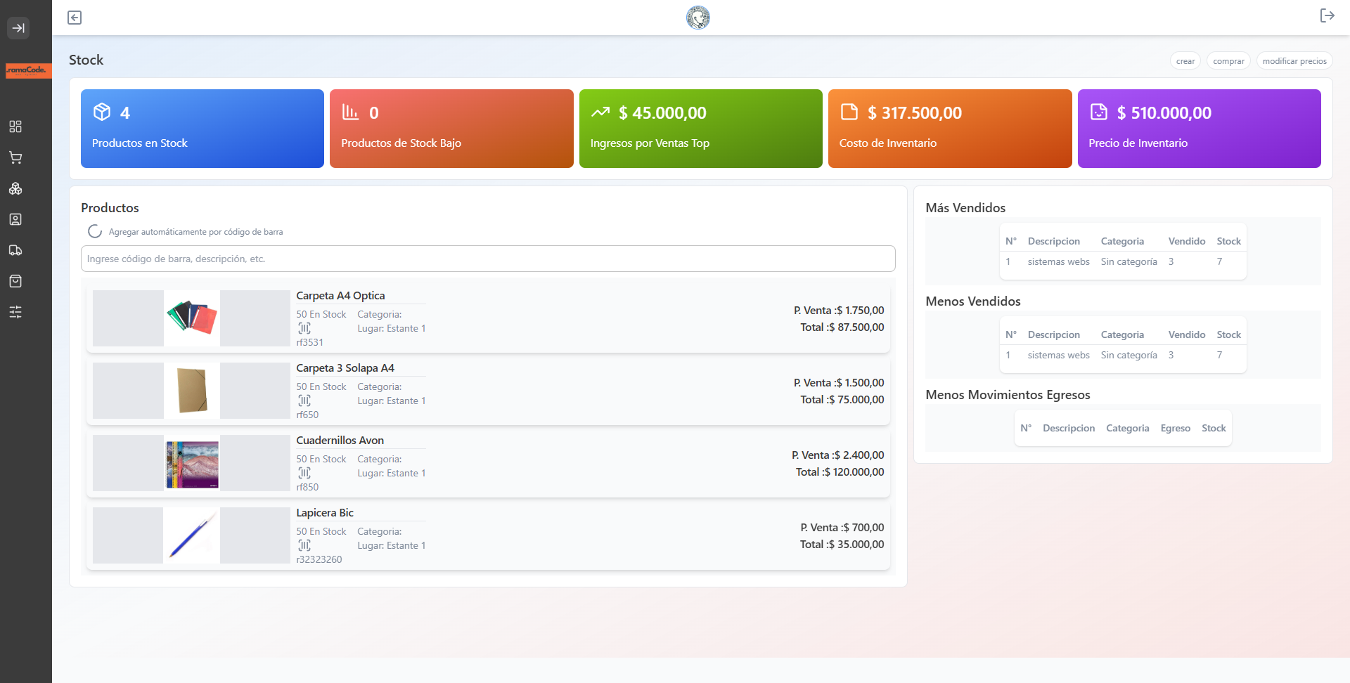Open the Productos de Stock Bajo card
Image resolution: width=1350 pixels, height=683 pixels.
451,129
